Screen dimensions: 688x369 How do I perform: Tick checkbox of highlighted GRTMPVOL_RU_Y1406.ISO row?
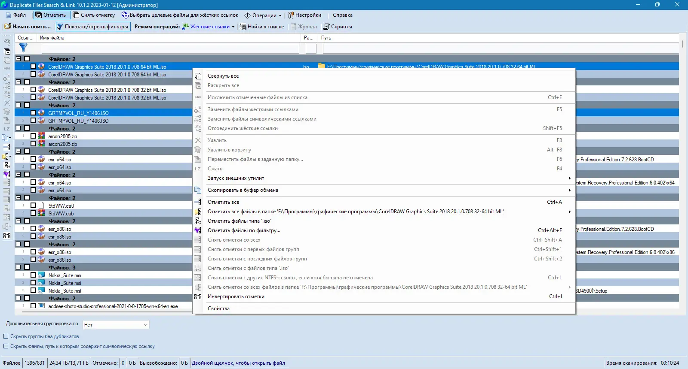tap(33, 113)
